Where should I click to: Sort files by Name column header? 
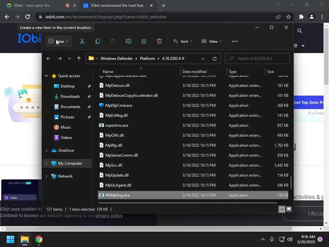pos(108,72)
